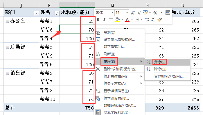Screen dimensions: 203x115
Task: Delete field via 删除"求和项:能力"(V)
Action: pyautogui.click(x=120, y=69)
